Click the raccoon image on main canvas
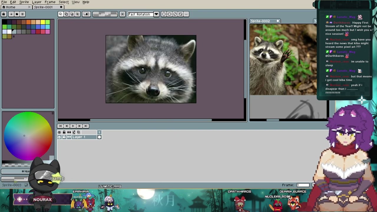 (151, 69)
